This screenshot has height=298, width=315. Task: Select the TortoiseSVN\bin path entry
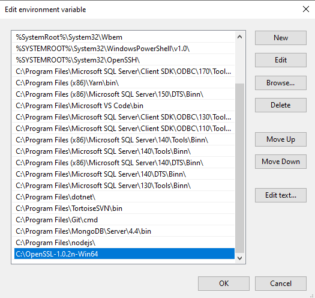(124, 208)
